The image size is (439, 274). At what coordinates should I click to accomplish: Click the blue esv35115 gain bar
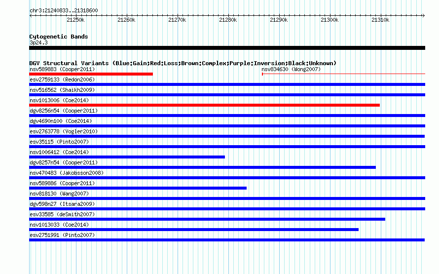pyautogui.click(x=227, y=147)
